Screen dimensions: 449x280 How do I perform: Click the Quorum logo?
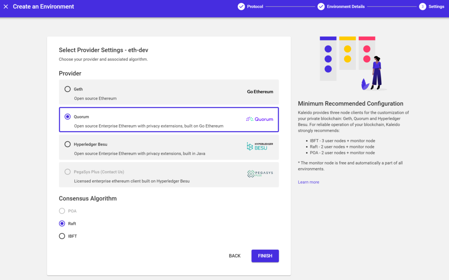point(260,119)
